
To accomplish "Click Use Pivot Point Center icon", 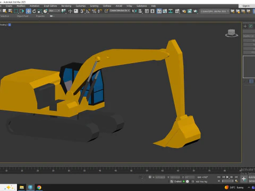I will 64,11.
